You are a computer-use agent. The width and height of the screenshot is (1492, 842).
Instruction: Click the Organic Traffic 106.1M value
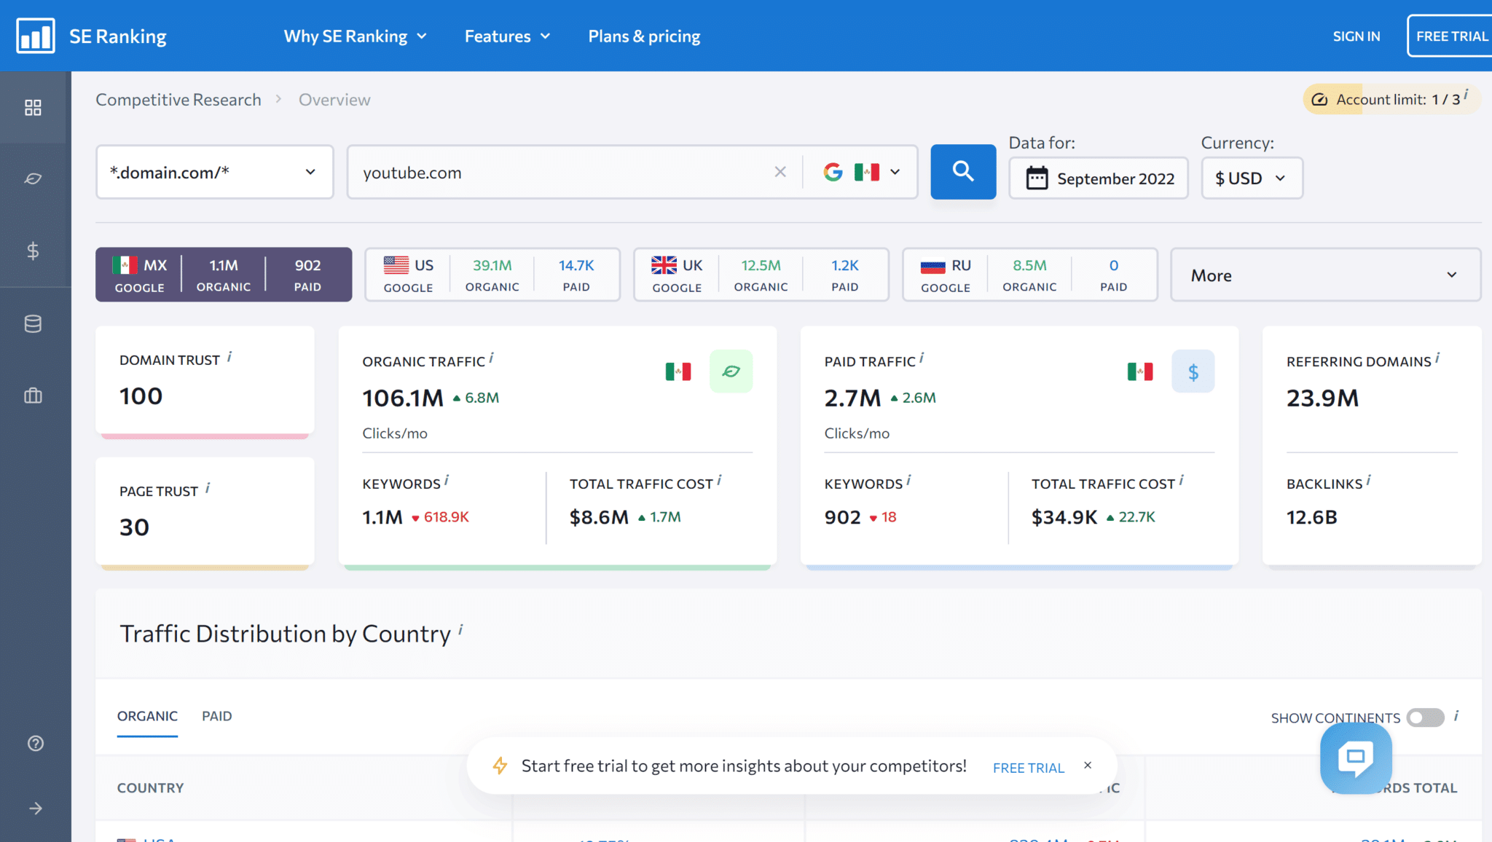[403, 398]
